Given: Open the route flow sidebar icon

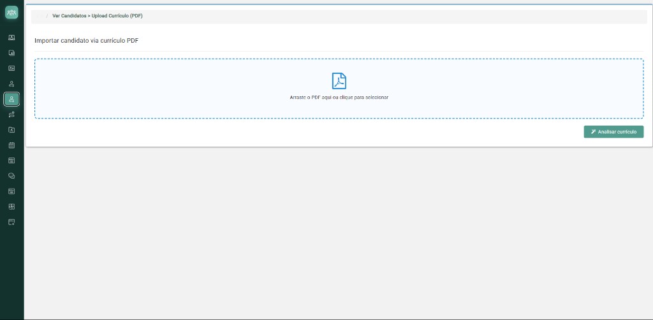Looking at the screenshot, I should [11, 115].
